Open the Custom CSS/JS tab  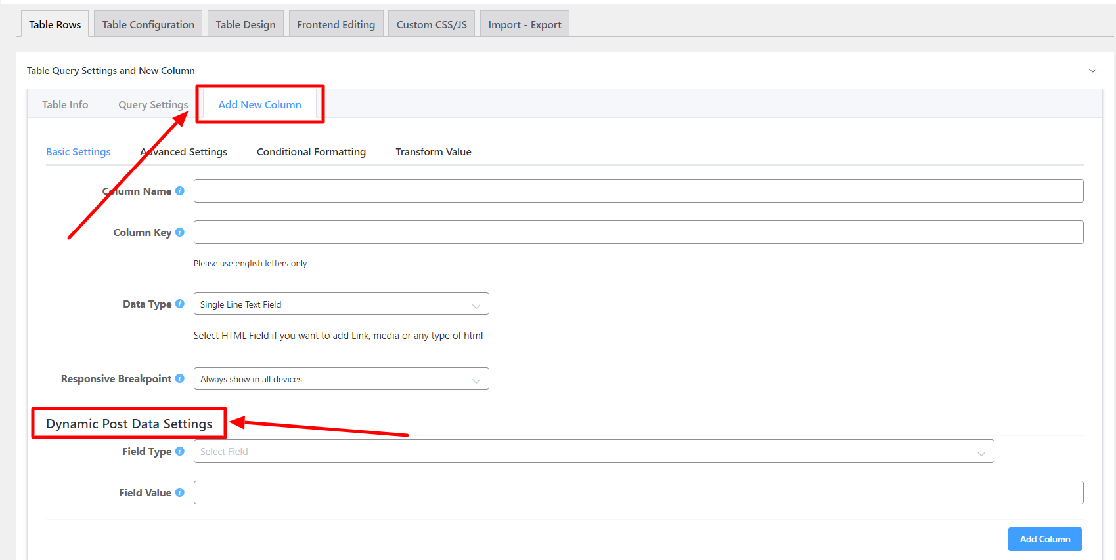click(x=432, y=24)
